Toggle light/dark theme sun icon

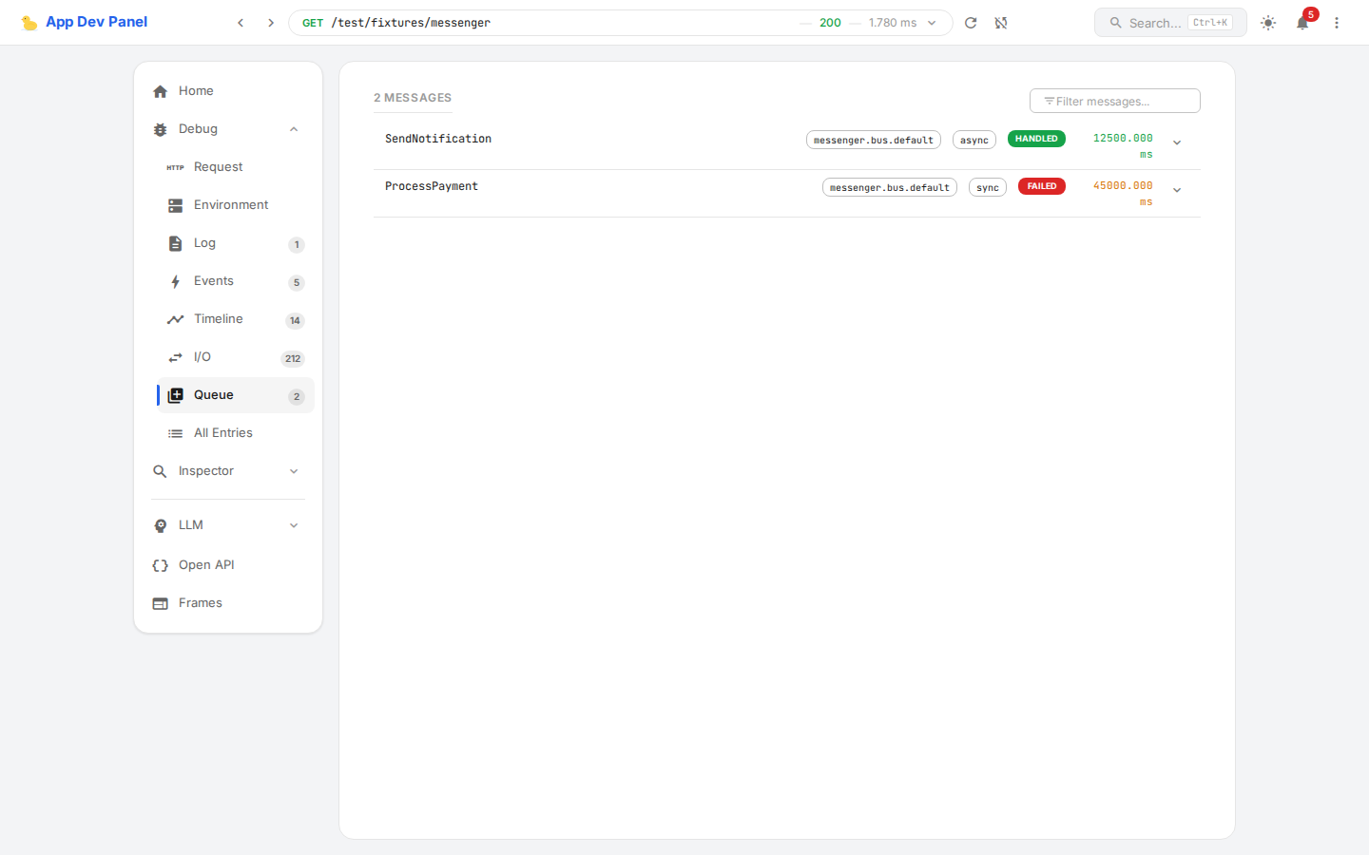(1268, 23)
